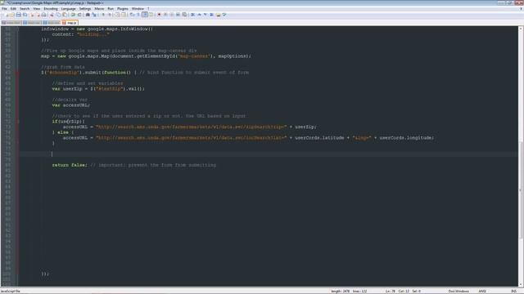Screen dimensions: 524x294
Task: Toggle Word wrap toolbar icon
Action: (x=132, y=15)
